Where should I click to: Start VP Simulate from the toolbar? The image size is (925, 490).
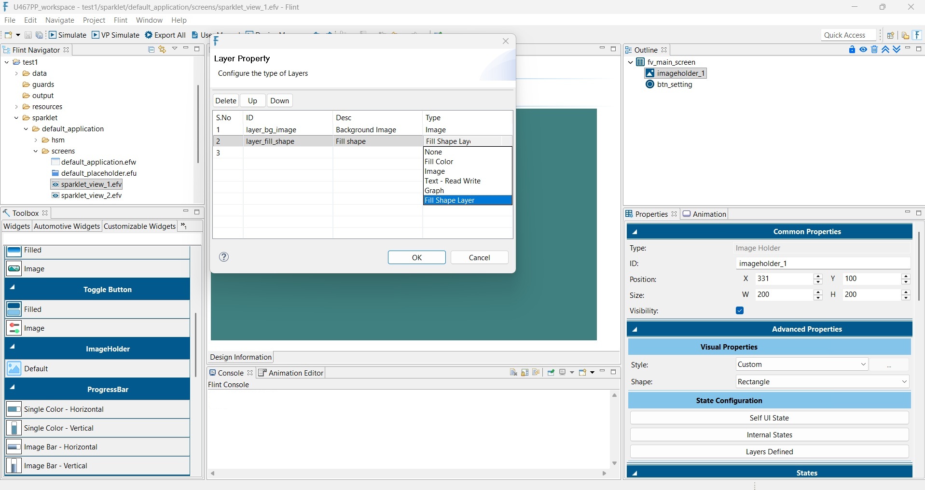115,35
